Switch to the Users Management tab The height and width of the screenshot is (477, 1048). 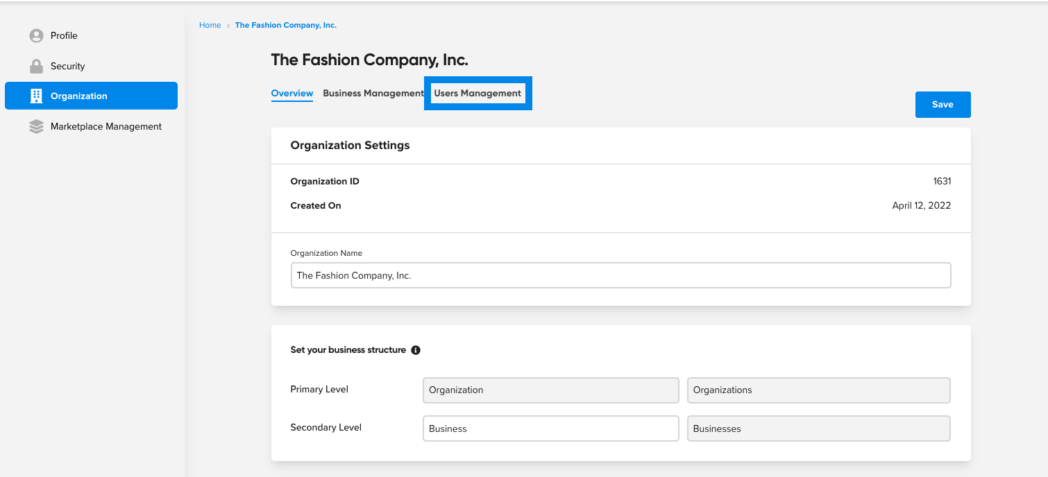pos(477,93)
